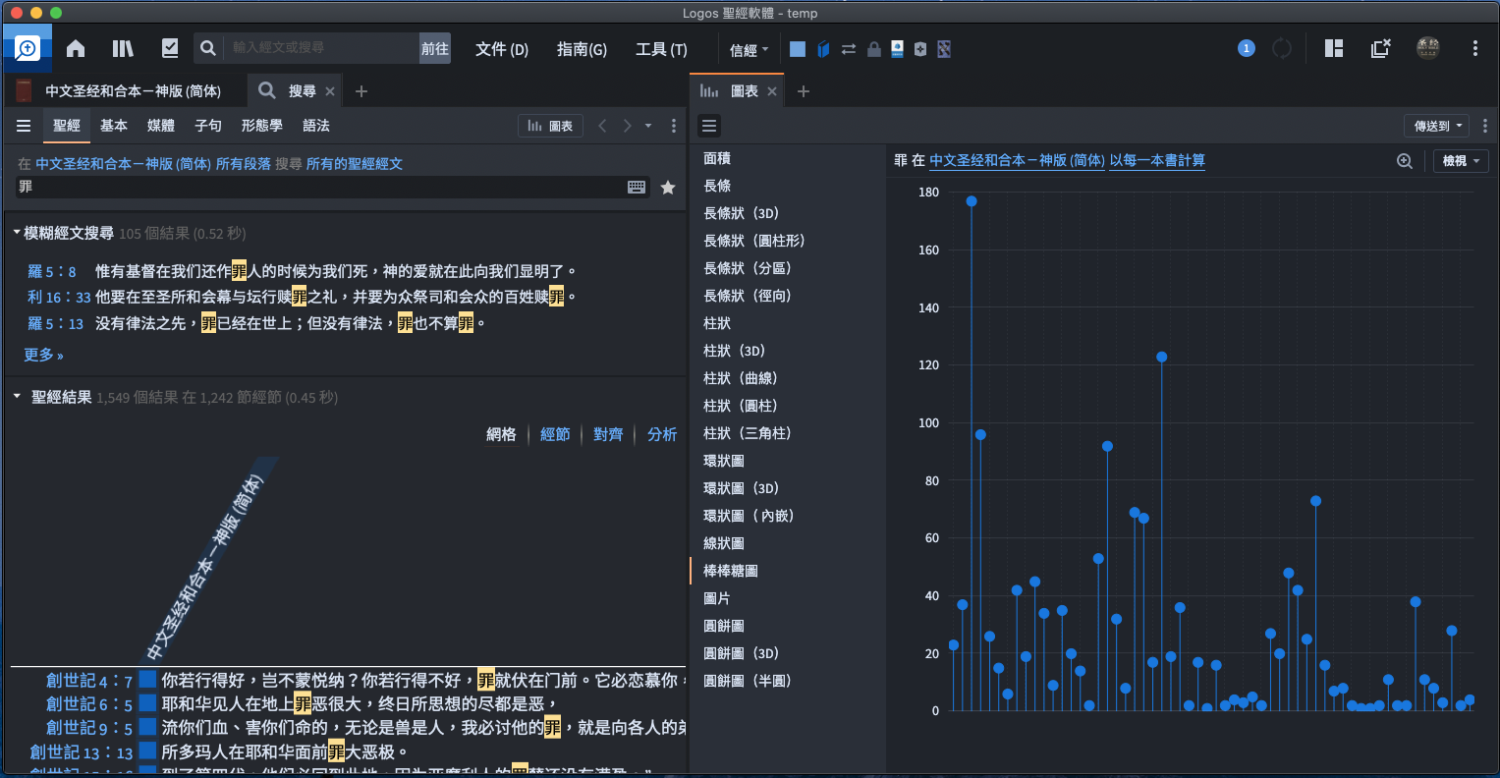Open the chart panel hamburger menu

(709, 126)
